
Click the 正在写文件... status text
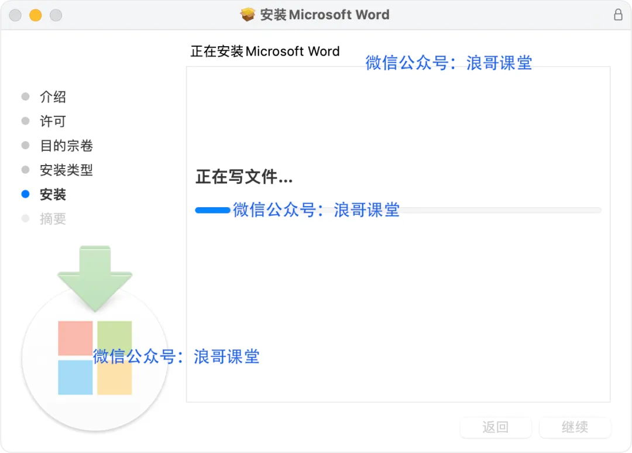[244, 177]
